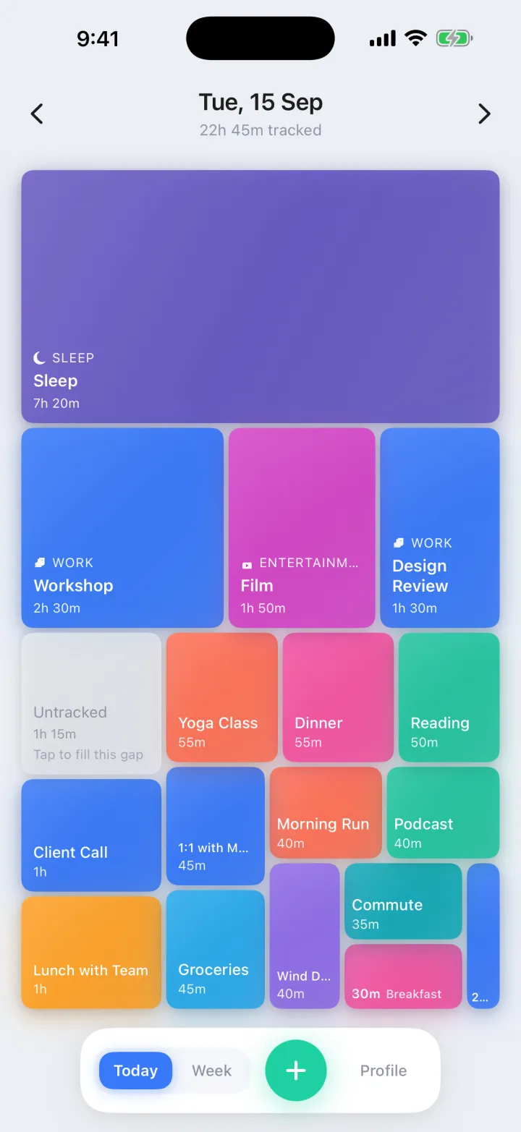Viewport: 521px width, 1132px height.
Task: Select the Groceries 45m tile
Action: coord(216,949)
